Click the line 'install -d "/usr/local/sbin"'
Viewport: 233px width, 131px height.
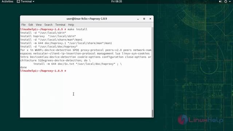43,33
